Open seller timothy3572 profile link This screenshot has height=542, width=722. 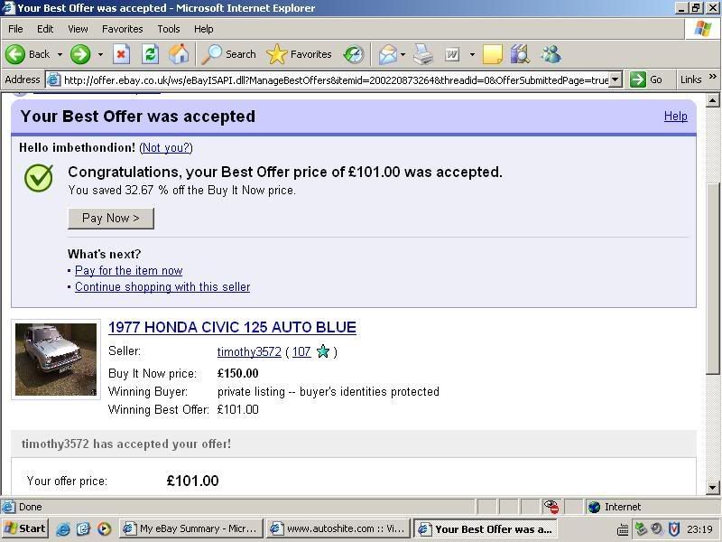[249, 351]
